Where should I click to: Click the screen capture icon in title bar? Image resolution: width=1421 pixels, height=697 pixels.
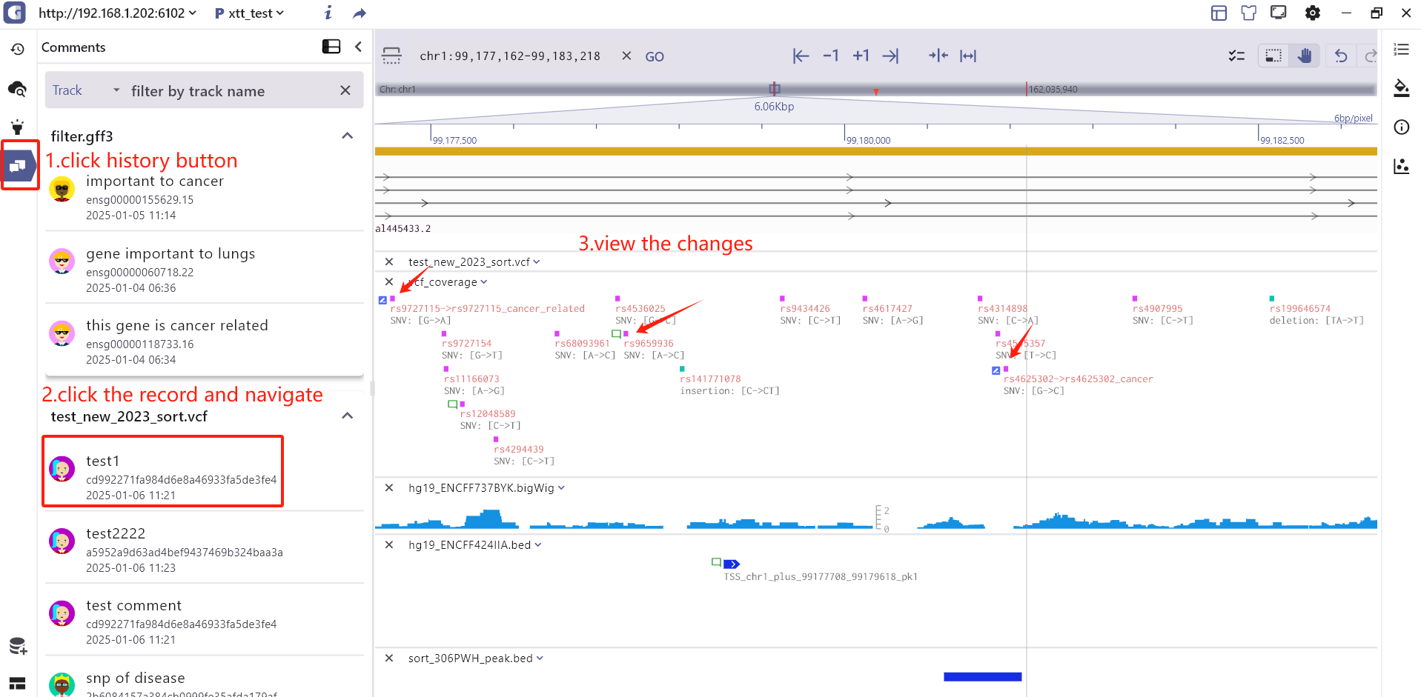(1279, 13)
